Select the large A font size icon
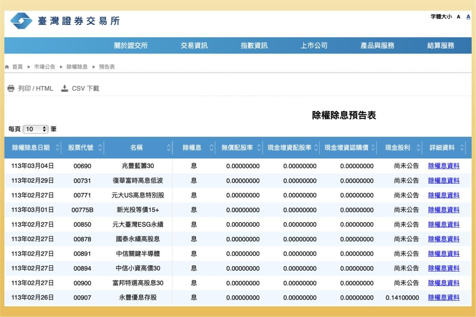This screenshot has height=317, width=476. pyautogui.click(x=469, y=17)
